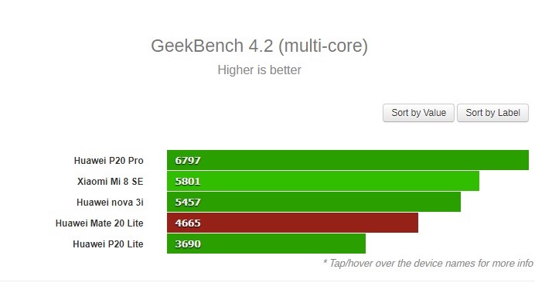This screenshot has width=535, height=293.
Task: Click the 5801 score value
Action: (188, 181)
